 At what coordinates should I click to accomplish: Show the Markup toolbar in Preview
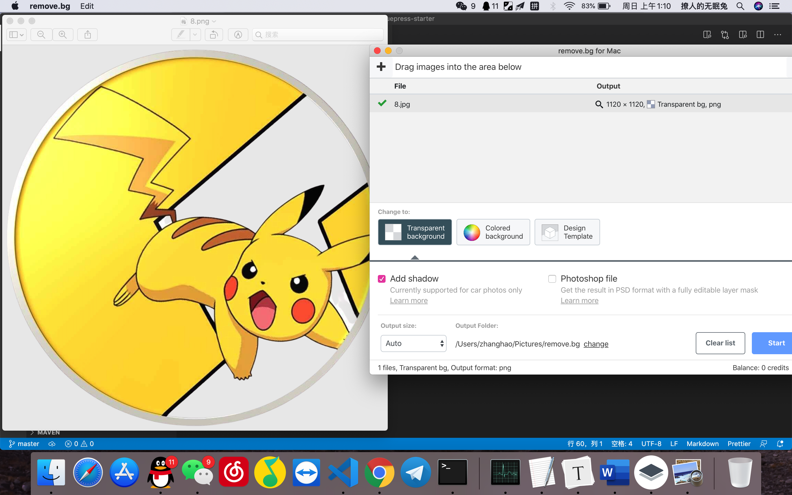coord(238,34)
